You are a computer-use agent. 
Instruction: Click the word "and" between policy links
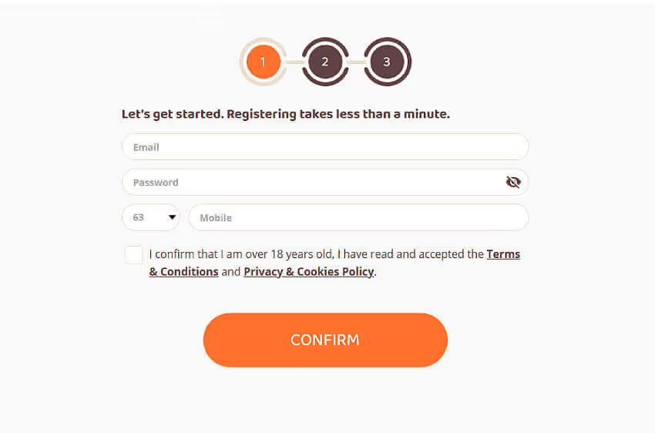(231, 272)
